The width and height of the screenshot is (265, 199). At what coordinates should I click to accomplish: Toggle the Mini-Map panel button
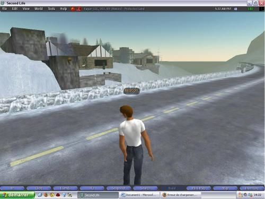[x=199, y=188]
